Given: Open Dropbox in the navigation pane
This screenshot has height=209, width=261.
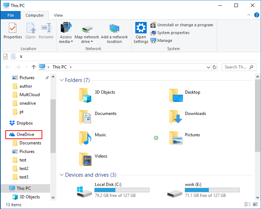Looking at the screenshot, I should 21,123.
